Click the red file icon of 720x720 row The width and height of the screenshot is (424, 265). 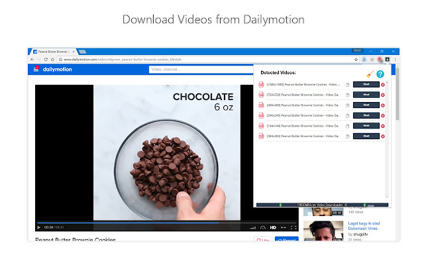[x=261, y=95]
